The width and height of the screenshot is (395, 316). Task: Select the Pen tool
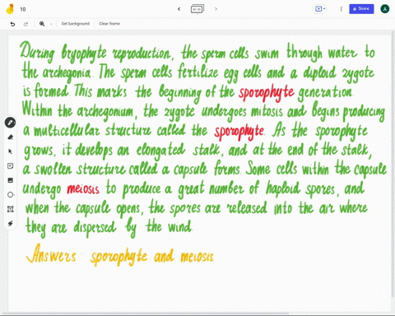click(x=10, y=123)
